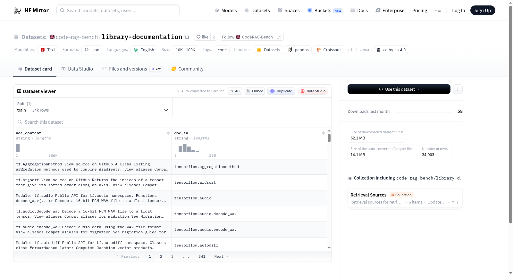Expand the Use this dataset dropdown
Screen dimensions: 513x276
click(x=399, y=89)
